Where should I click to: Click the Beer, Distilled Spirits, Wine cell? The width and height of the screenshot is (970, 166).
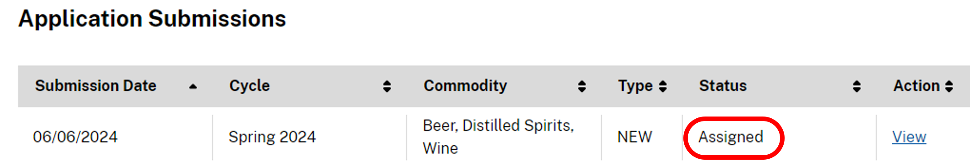pyautogui.click(x=498, y=137)
